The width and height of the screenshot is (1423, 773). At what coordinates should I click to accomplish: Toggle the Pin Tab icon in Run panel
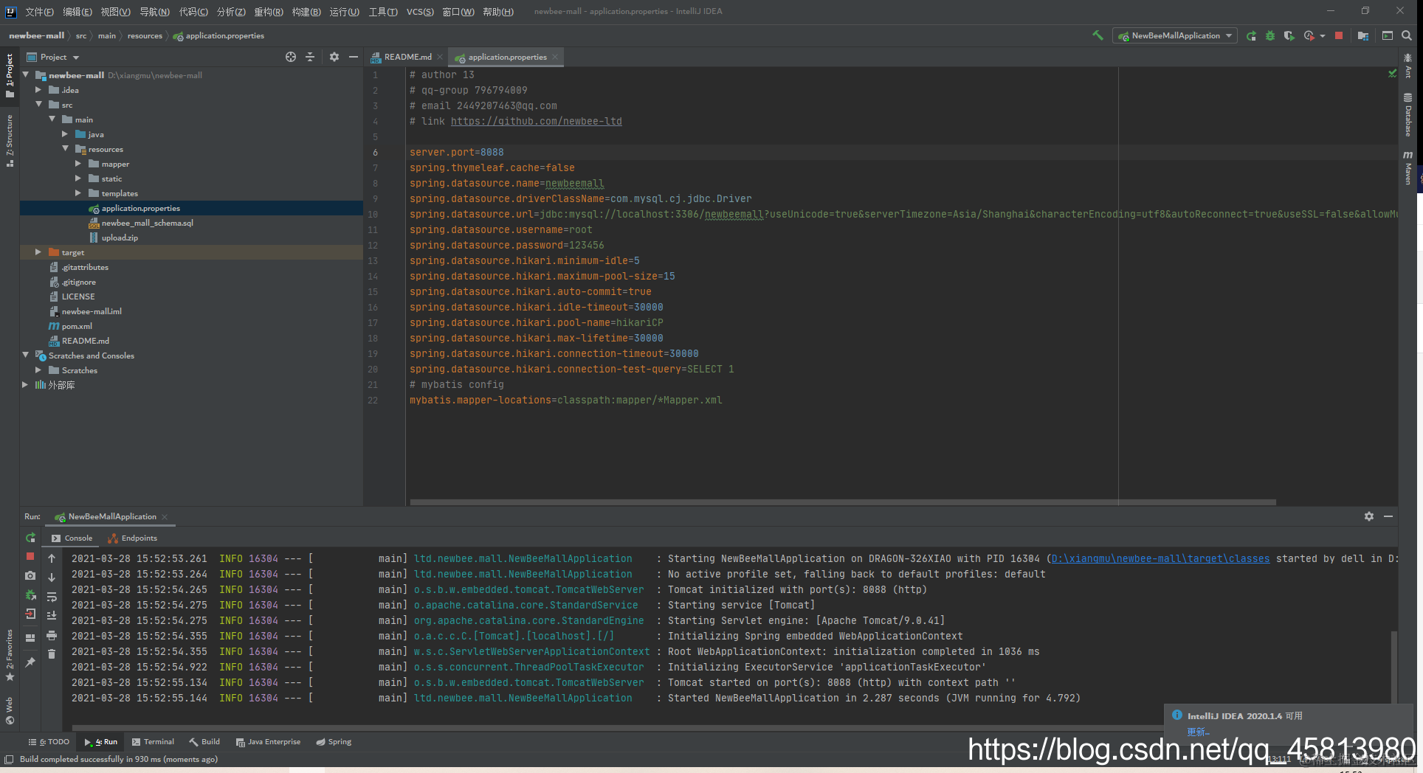click(30, 662)
